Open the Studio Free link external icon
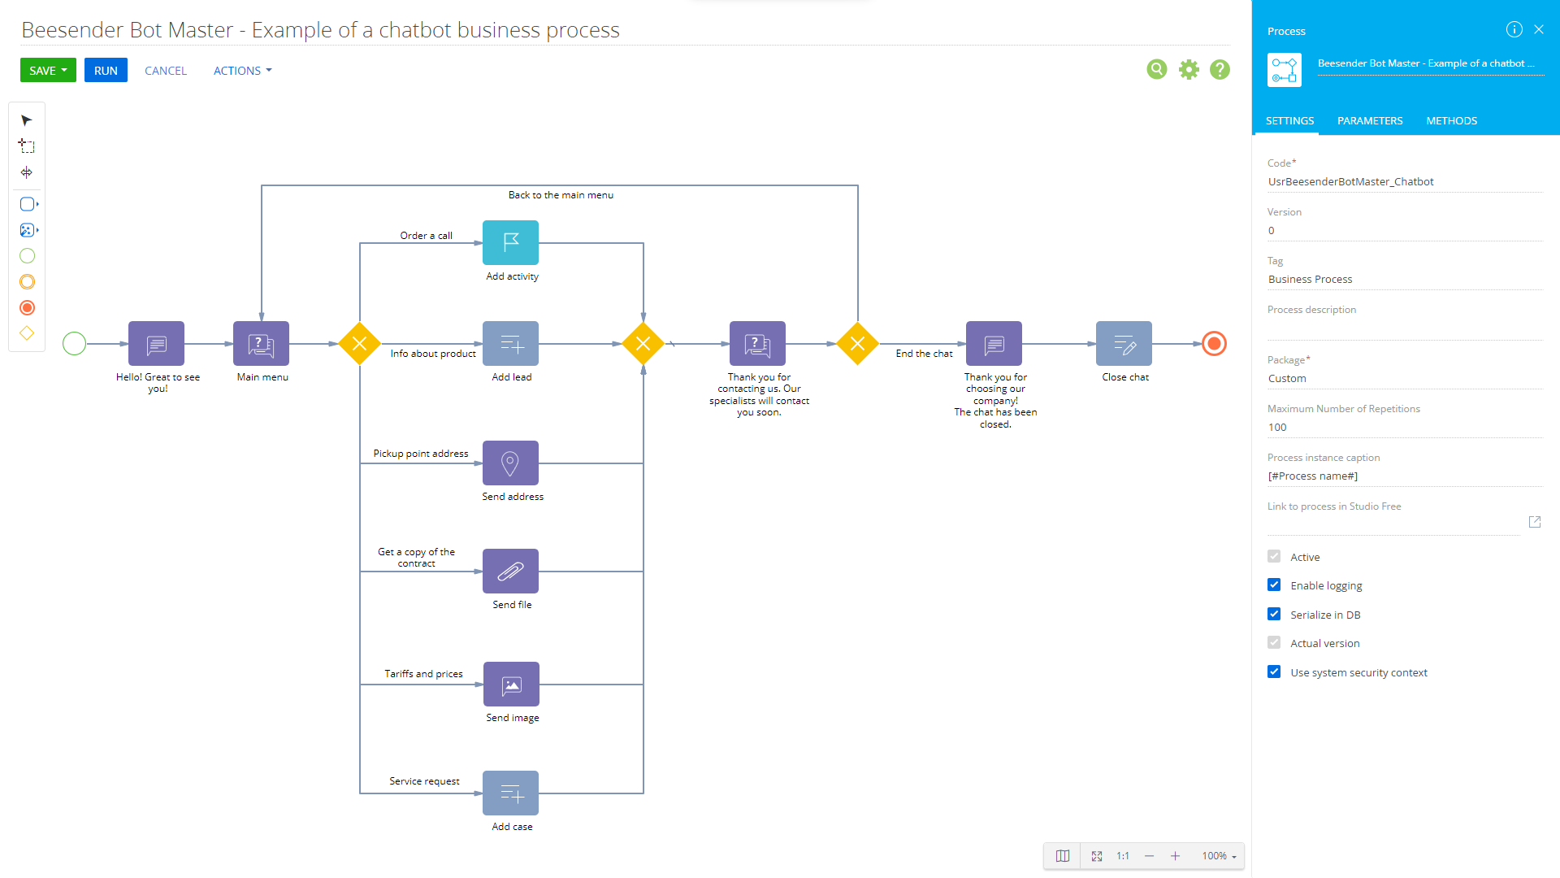 pos(1535,522)
